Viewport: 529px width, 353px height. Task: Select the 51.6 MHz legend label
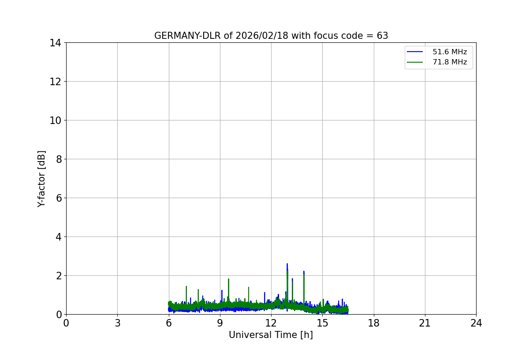450,52
